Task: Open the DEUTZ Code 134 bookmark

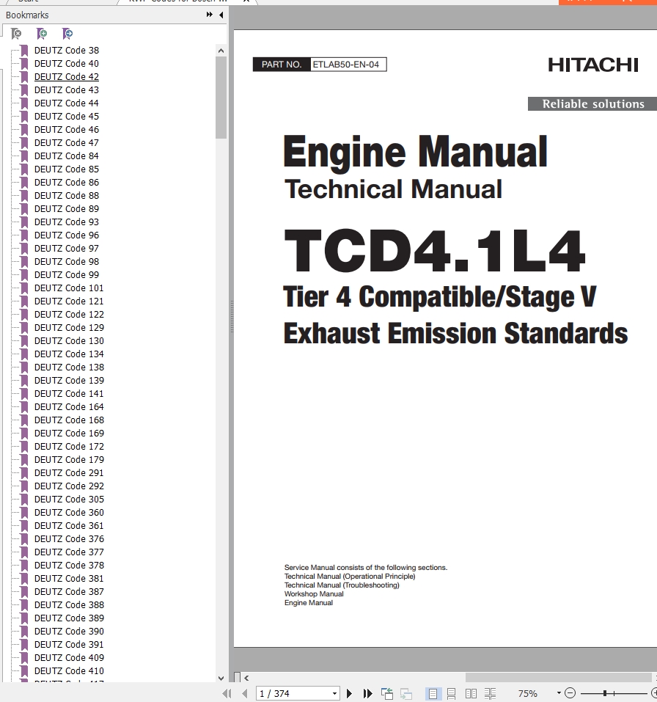Action: 69,354
